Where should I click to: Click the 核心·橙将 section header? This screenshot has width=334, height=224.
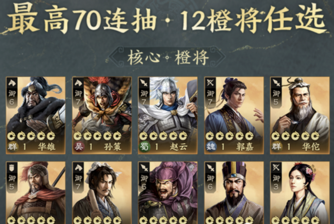(x=168, y=57)
